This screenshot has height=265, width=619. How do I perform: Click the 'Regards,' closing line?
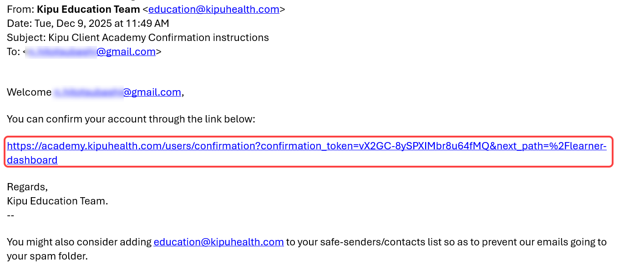[27, 187]
